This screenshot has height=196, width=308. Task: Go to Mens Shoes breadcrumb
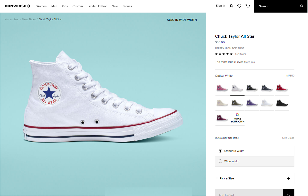[x=29, y=20]
